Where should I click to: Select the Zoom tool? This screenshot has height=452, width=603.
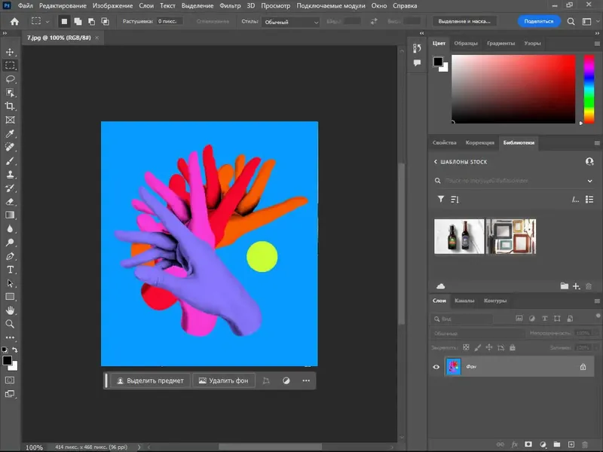point(11,324)
